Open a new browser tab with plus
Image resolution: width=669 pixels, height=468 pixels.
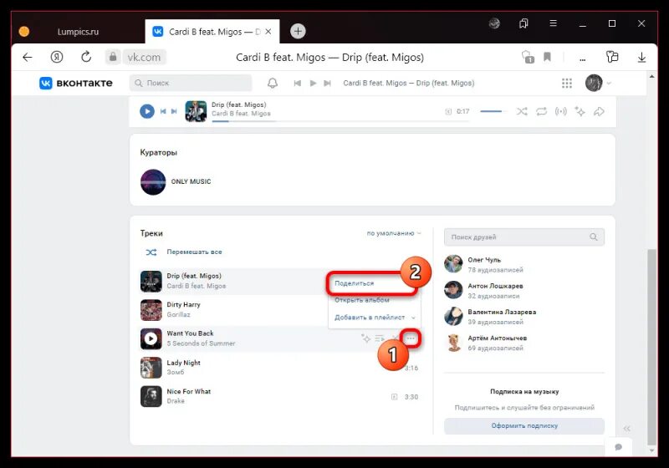298,31
